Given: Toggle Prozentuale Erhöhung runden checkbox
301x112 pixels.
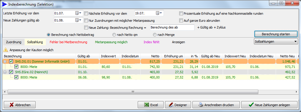Looking at the screenshot, I should pos(181,14).
